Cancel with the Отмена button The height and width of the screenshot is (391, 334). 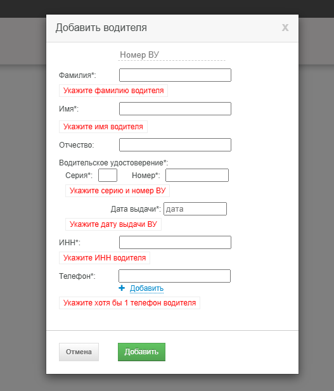tap(79, 352)
